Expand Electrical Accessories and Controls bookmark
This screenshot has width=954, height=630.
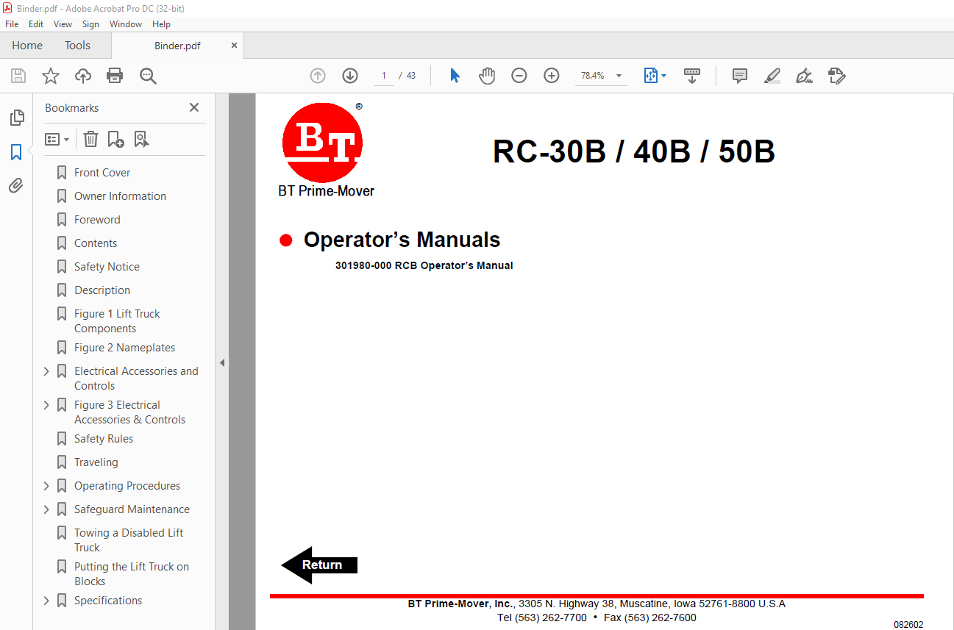pos(46,371)
